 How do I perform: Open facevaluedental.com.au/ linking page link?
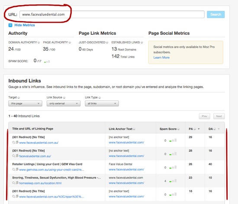(x=35, y=156)
